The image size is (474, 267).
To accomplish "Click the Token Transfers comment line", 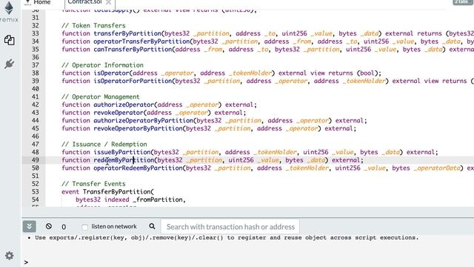I will (x=93, y=25).
